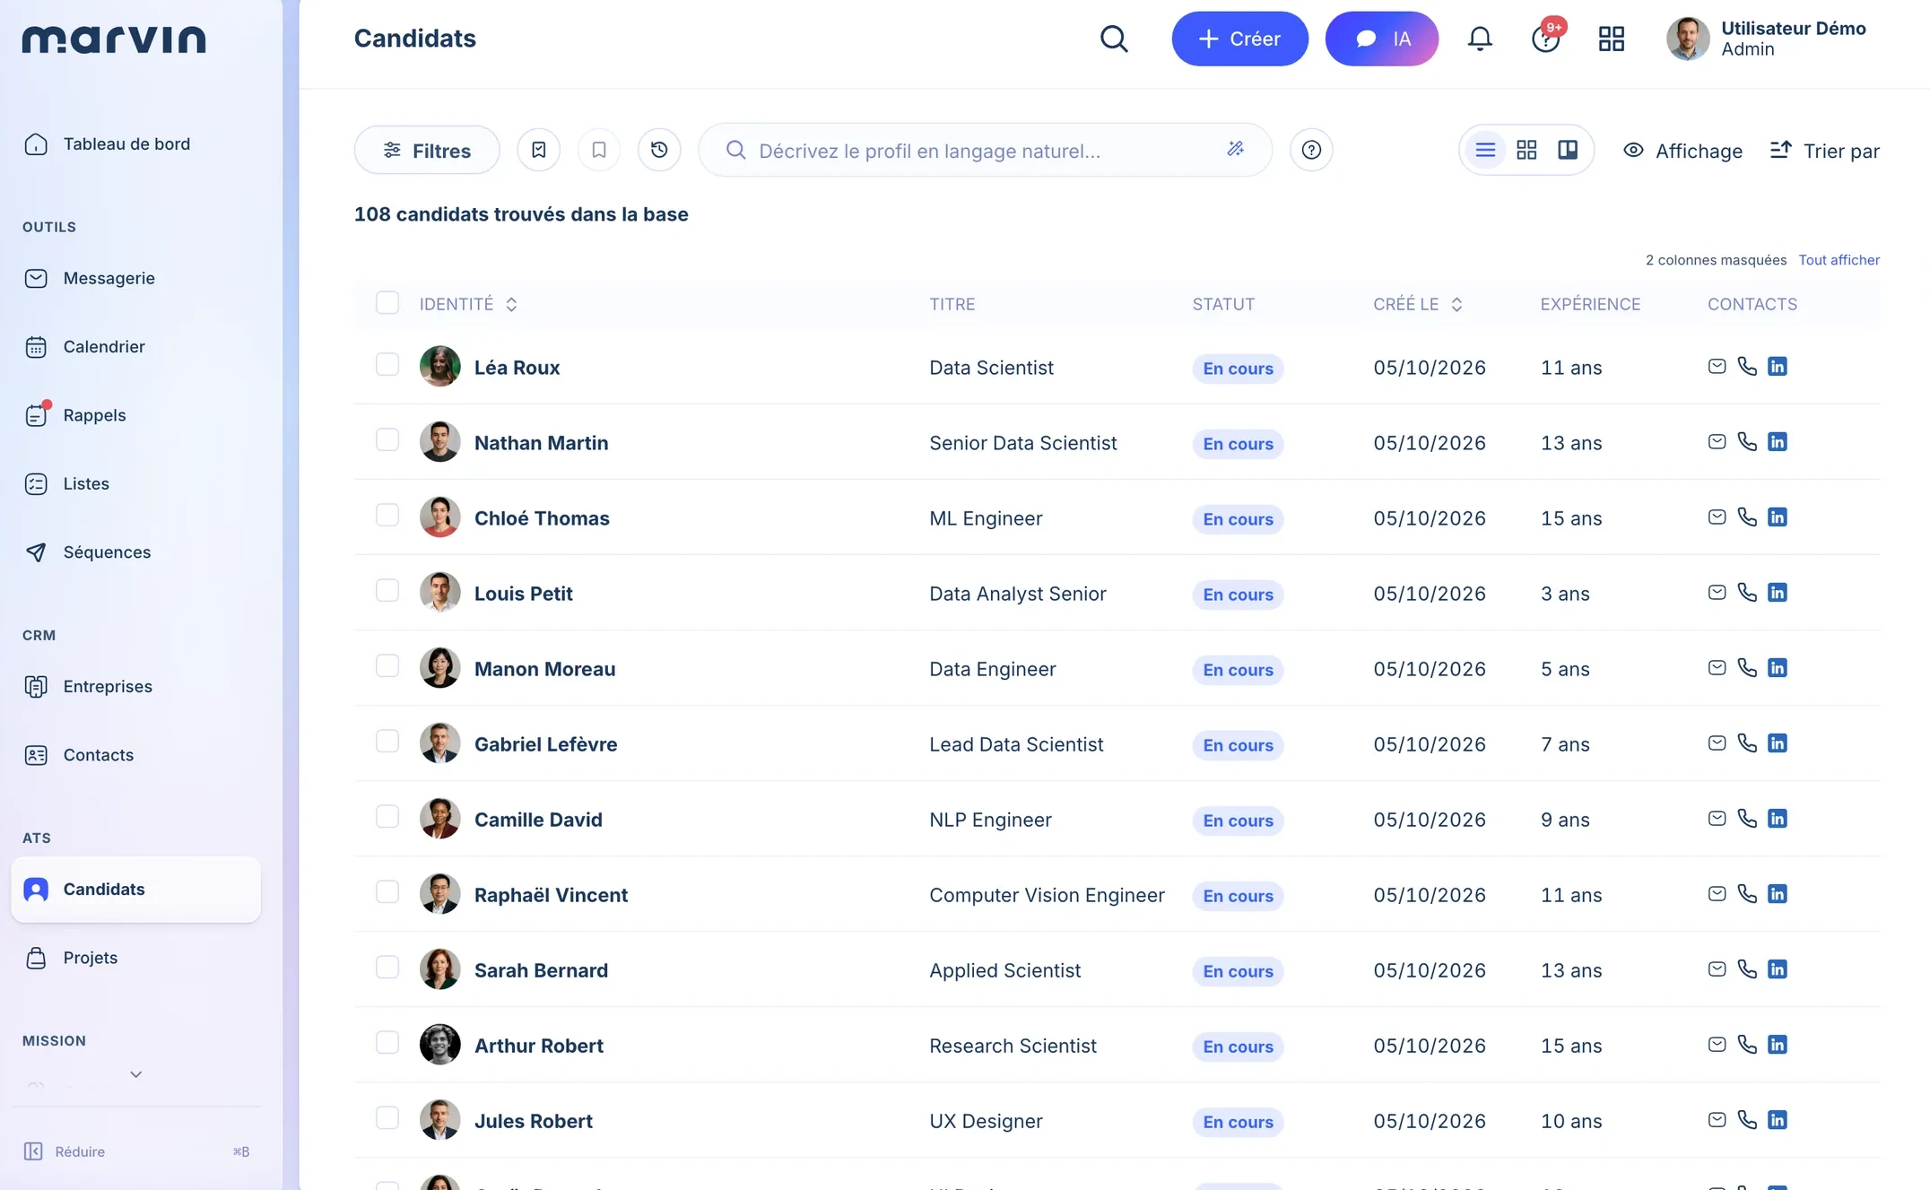This screenshot has height=1190, width=1930.
Task: Open the IA assistant button
Action: (x=1382, y=39)
